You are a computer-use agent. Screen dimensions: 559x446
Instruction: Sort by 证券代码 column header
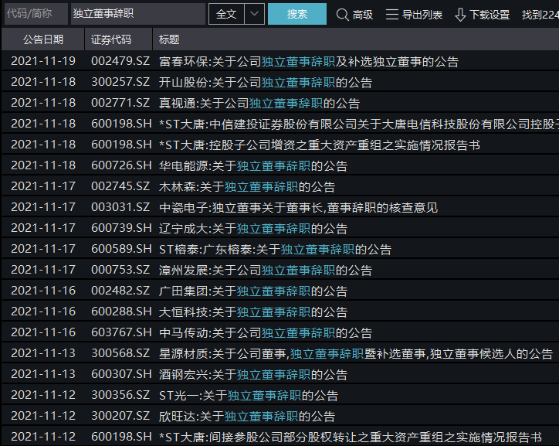[x=118, y=39]
